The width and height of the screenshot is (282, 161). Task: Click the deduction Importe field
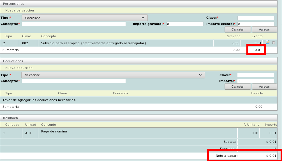255,81
